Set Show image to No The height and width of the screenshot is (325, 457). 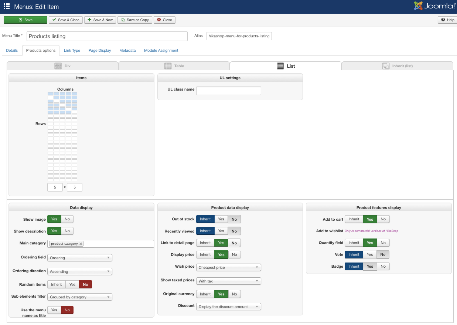(x=67, y=219)
